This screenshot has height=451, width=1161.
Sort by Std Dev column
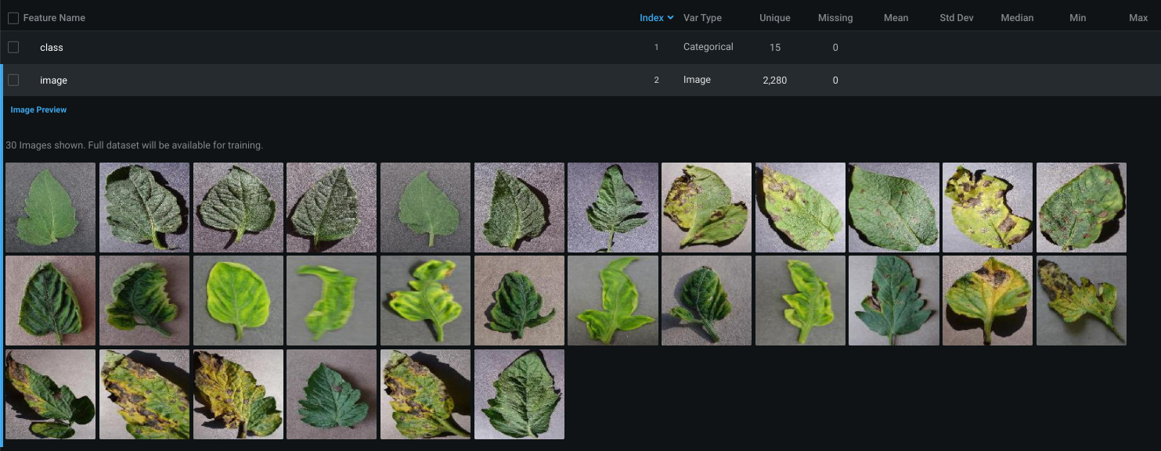[x=956, y=18]
